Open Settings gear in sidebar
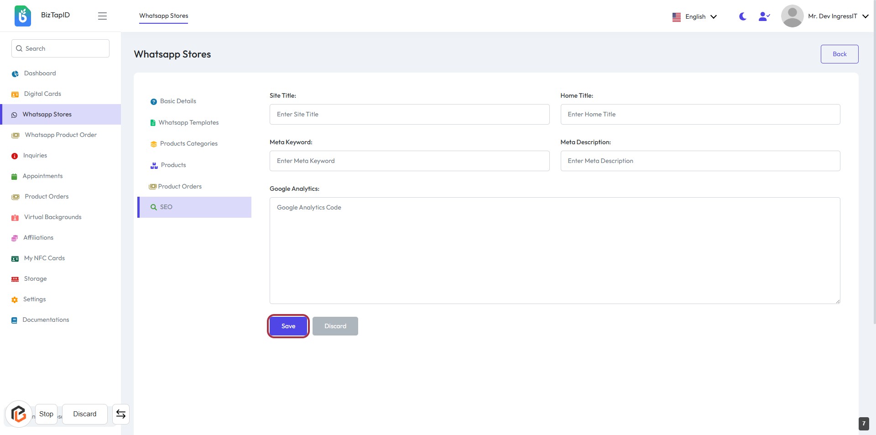 coord(15,299)
